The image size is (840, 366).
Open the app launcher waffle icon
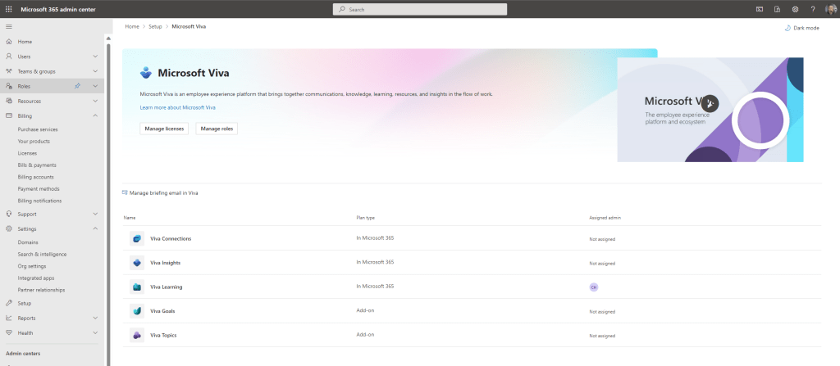pos(8,9)
